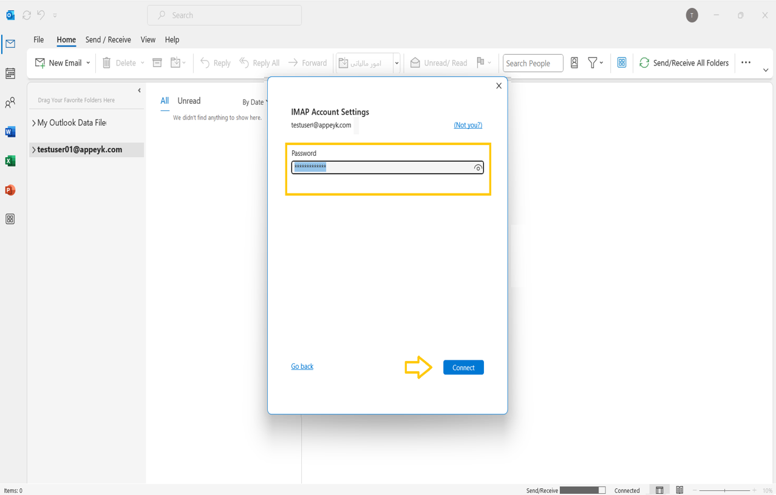Click the Connected status text

[x=627, y=491]
